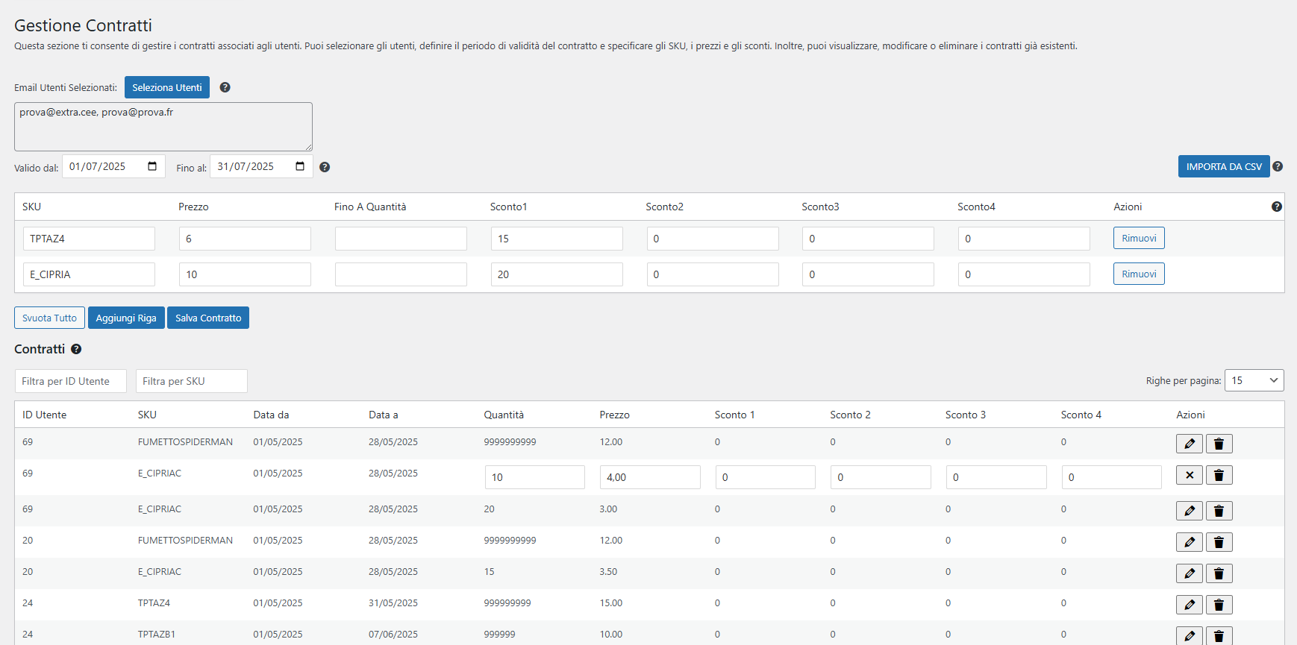Click the Seleziona Utenti button
1297x645 pixels.
coord(167,87)
